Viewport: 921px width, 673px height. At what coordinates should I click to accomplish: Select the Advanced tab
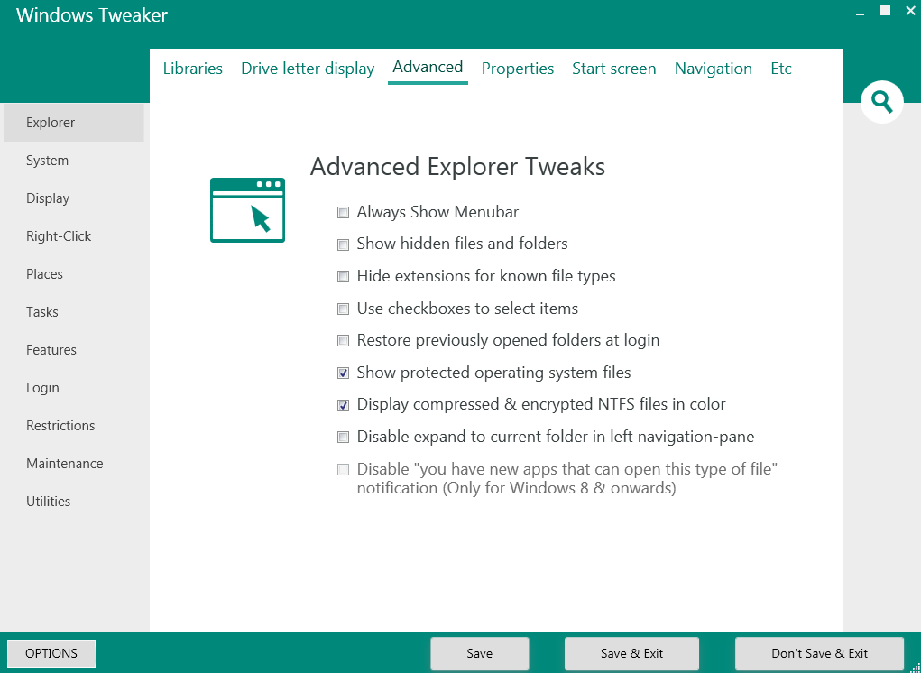[428, 67]
